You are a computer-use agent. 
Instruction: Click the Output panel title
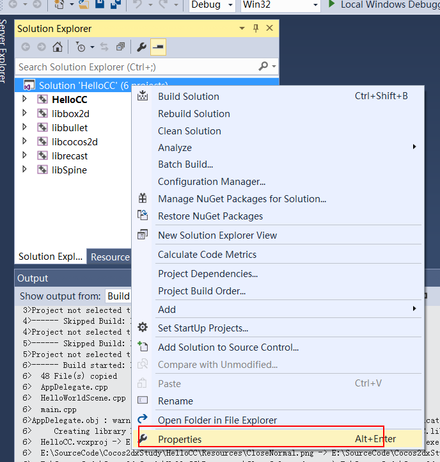(x=33, y=278)
